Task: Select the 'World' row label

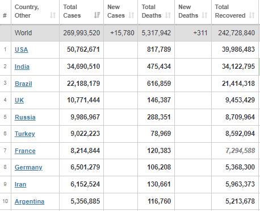Action: tap(23, 33)
